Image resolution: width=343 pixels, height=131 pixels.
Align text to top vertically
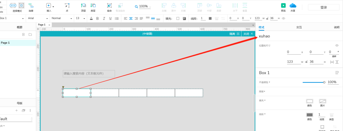click(148, 18)
